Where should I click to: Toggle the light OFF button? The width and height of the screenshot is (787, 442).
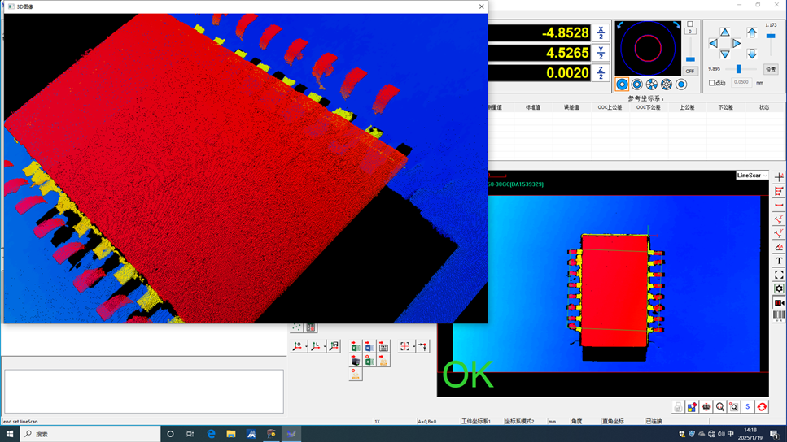[690, 71]
